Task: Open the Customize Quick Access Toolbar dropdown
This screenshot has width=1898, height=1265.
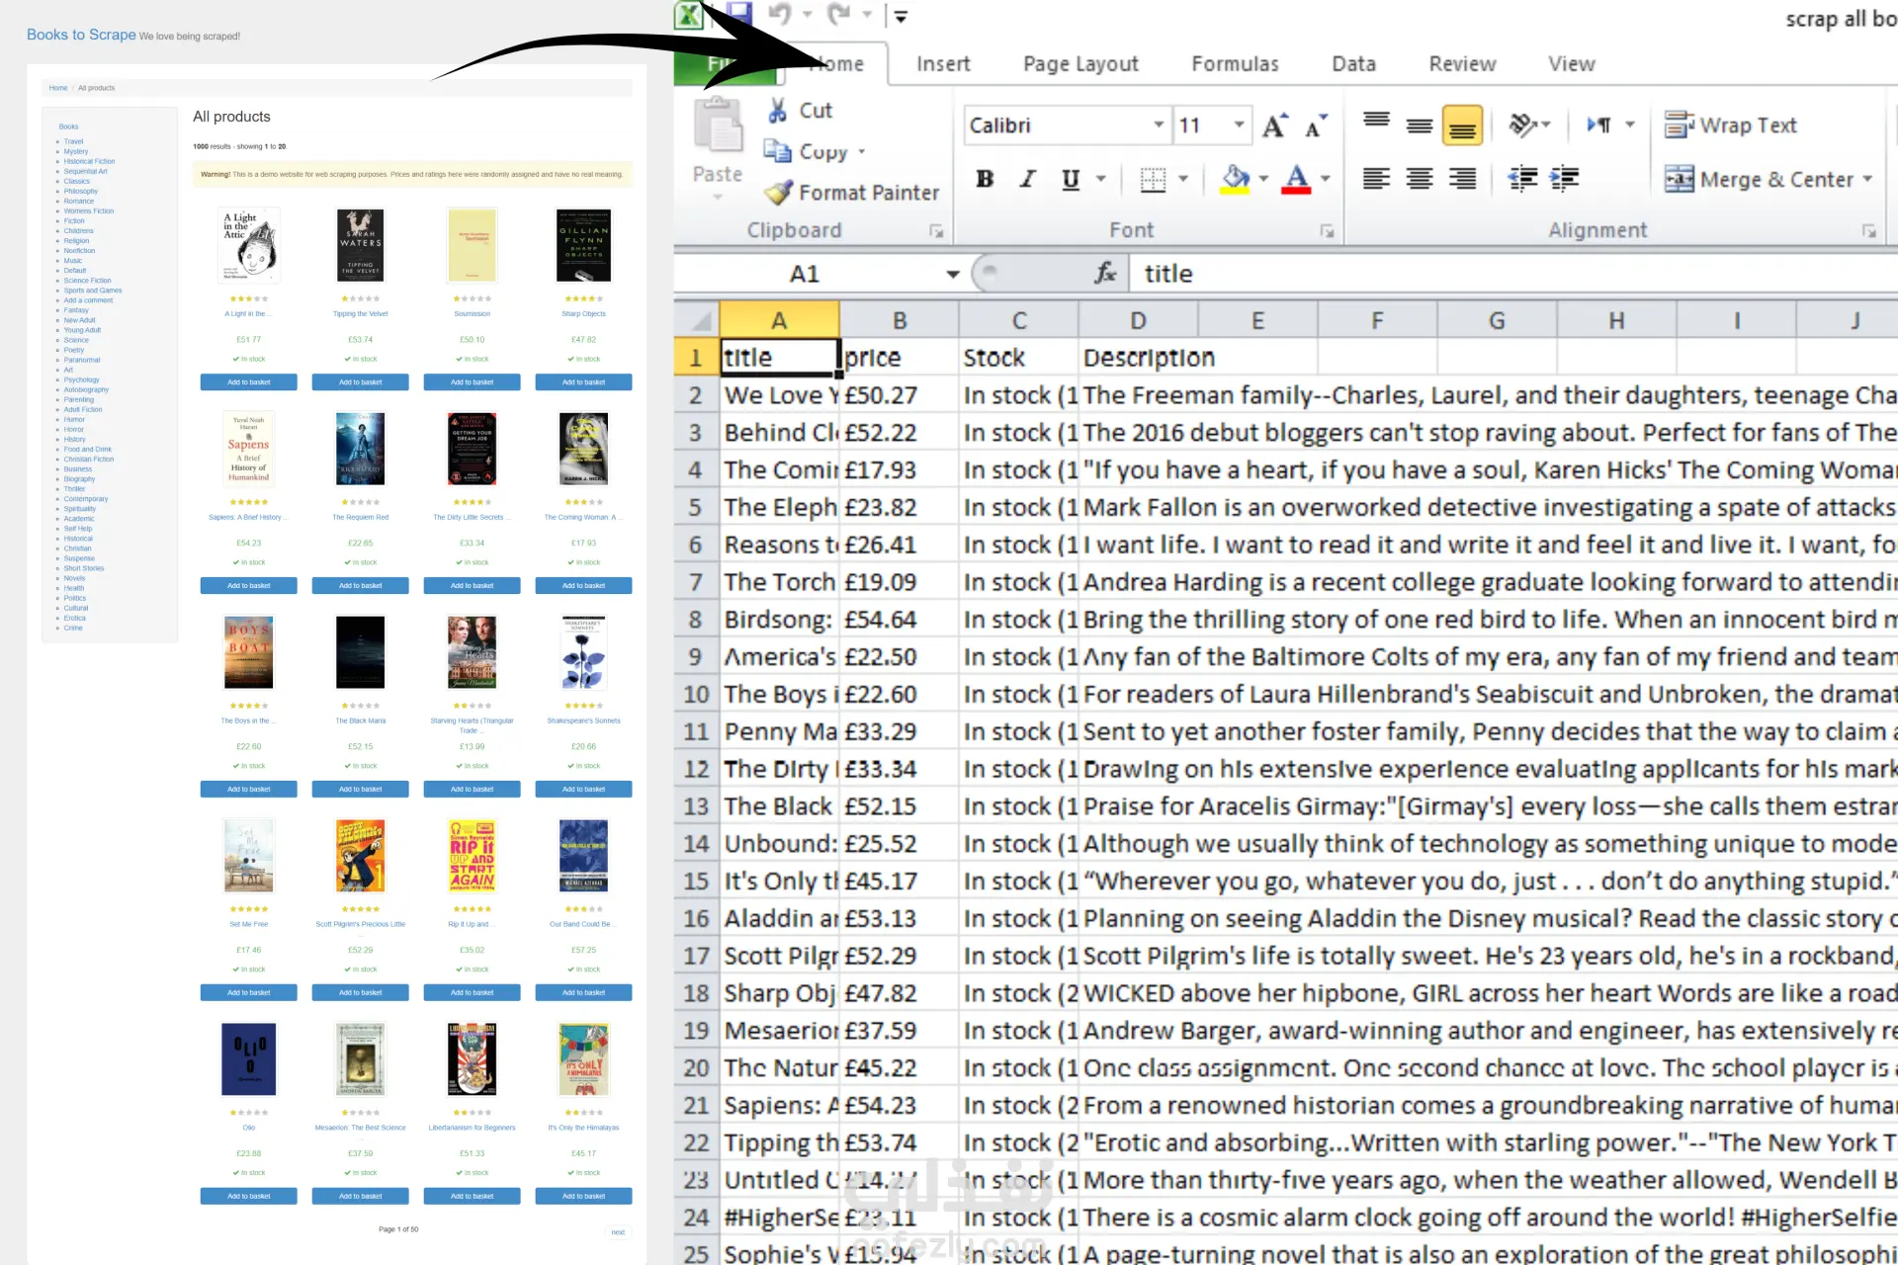Action: click(x=901, y=15)
